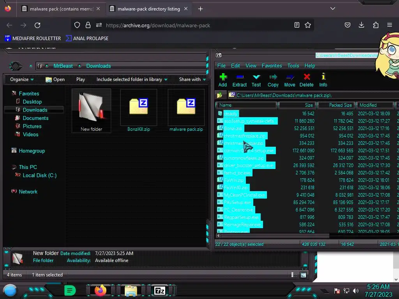Click the Downloads breadcrumb in Explorer
Viewport: 399px width, 299px height.
tap(99, 66)
